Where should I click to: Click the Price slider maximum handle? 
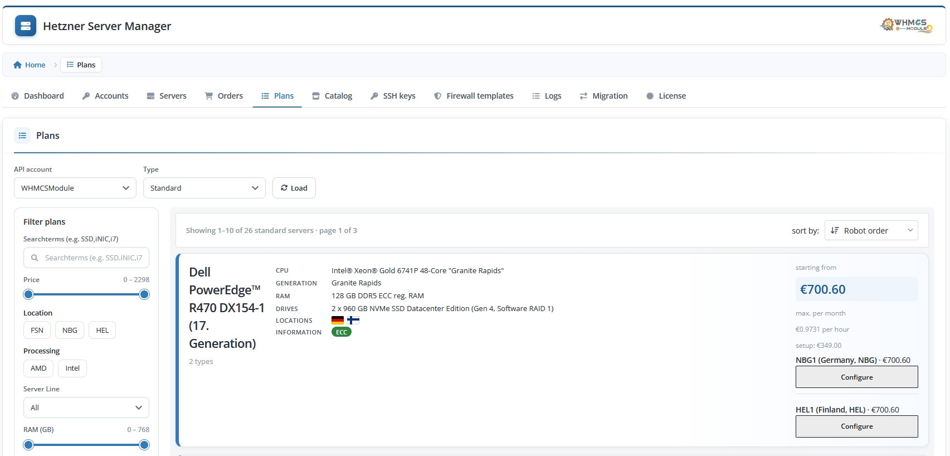pyautogui.click(x=144, y=294)
